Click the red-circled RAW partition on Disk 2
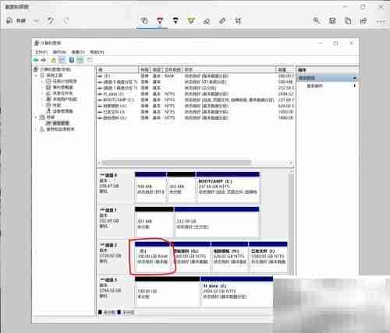The height and width of the screenshot is (333, 390). [x=153, y=257]
